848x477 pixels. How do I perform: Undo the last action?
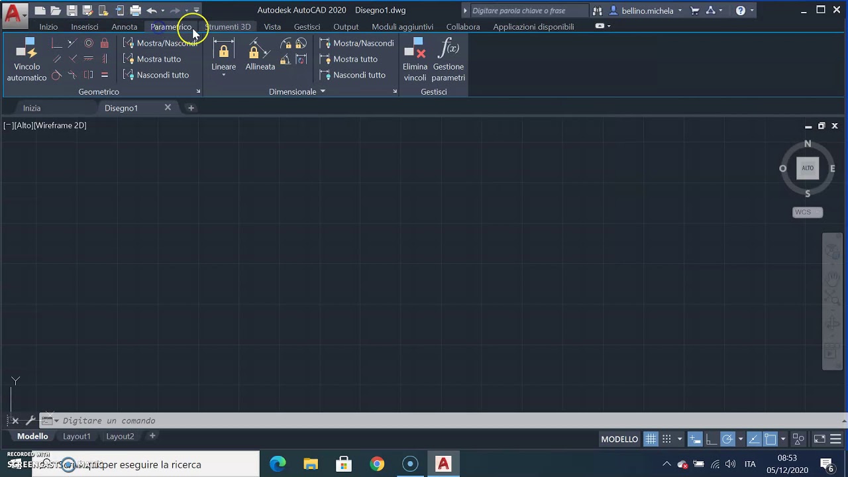[x=152, y=11]
